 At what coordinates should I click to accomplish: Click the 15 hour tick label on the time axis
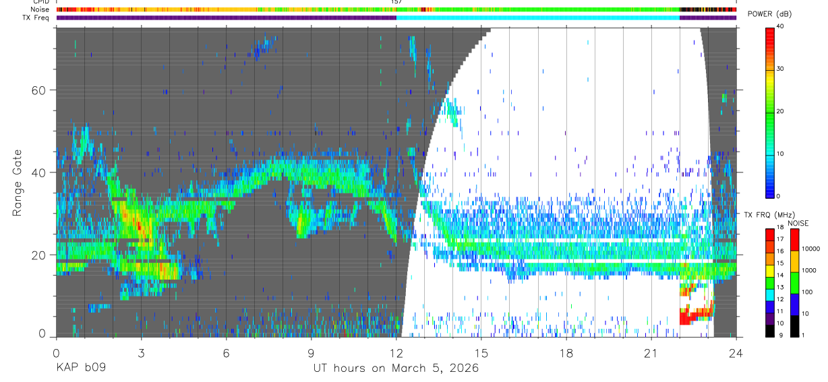click(481, 353)
